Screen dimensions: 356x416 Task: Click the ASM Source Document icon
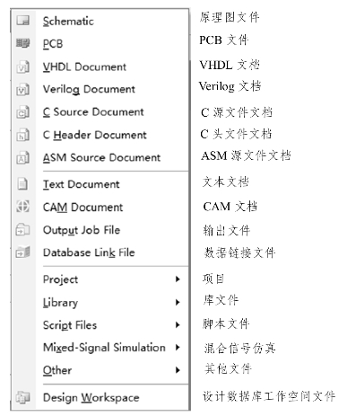[x=23, y=157]
